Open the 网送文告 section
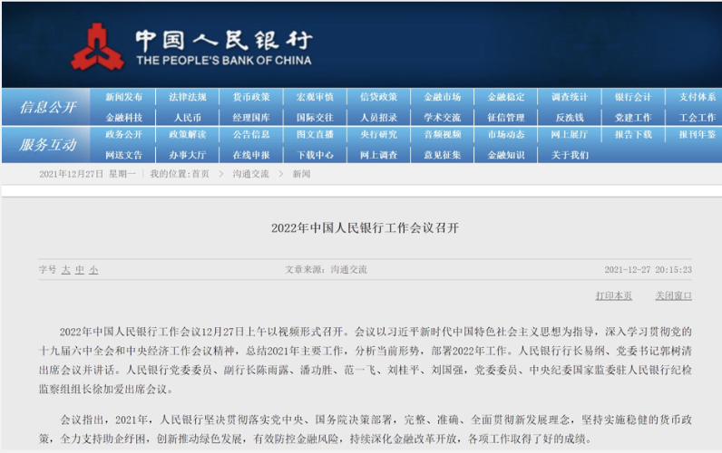This screenshot has height=453, width=722. point(124,155)
